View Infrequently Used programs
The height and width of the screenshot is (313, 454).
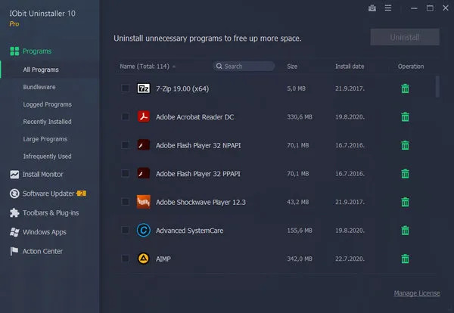click(47, 156)
